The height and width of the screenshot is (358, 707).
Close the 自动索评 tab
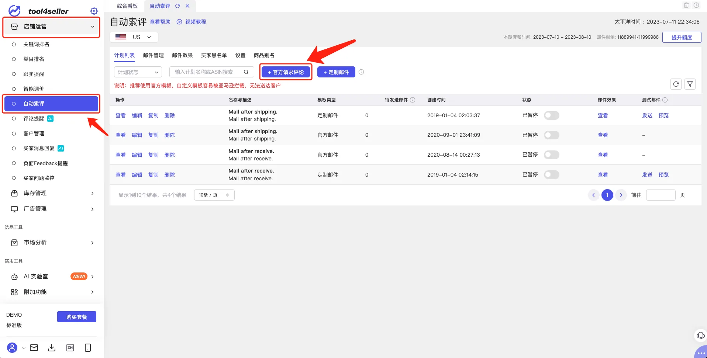(x=187, y=6)
